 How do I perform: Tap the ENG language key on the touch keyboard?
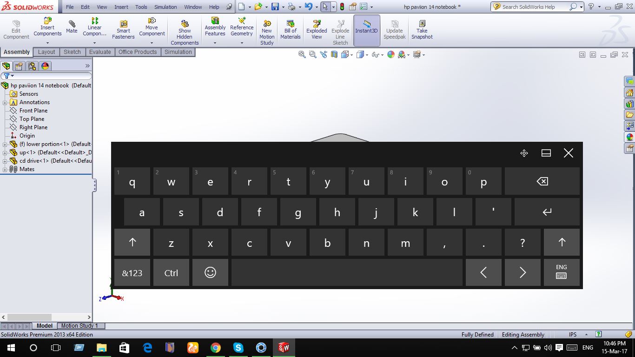click(x=562, y=273)
